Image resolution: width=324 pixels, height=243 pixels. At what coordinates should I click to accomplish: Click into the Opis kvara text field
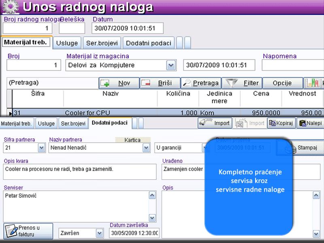point(80,172)
